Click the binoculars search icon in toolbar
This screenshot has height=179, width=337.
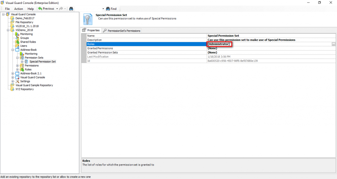pos(71,9)
